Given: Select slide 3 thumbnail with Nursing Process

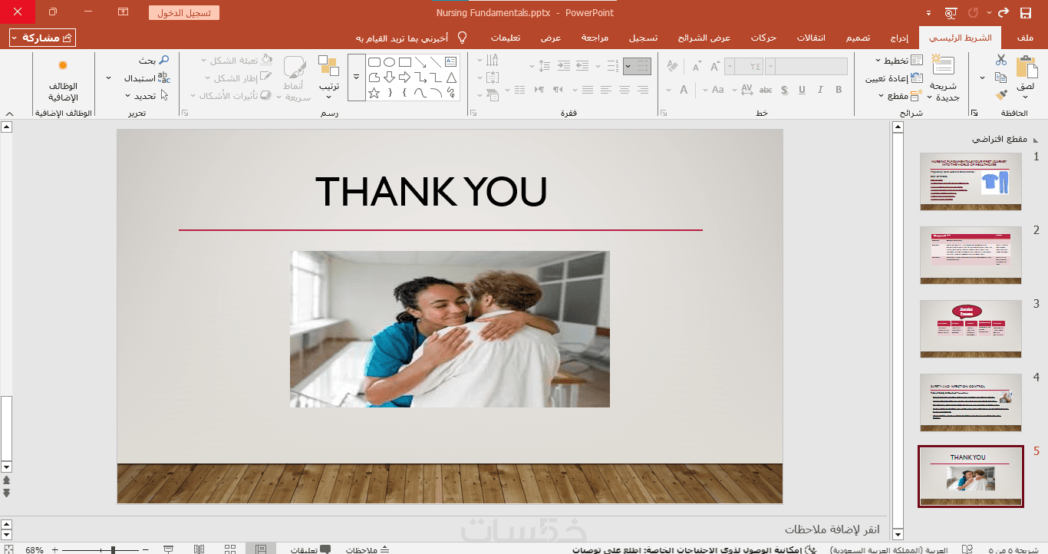Looking at the screenshot, I should pyautogui.click(x=971, y=328).
